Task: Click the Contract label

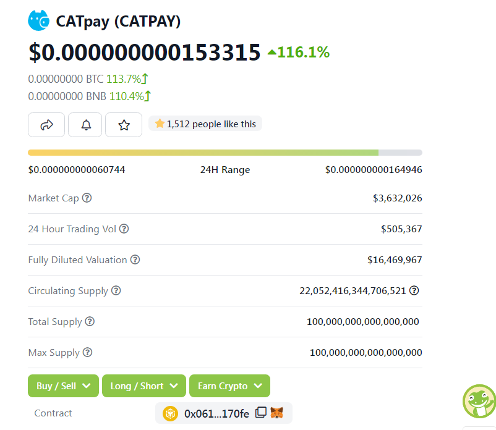Action: pyautogui.click(x=53, y=413)
